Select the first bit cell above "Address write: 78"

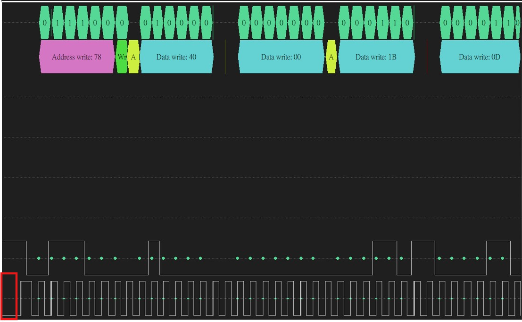45,23
